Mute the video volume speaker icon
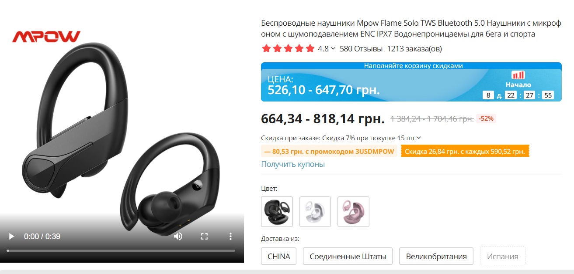The height and width of the screenshot is (274, 574). [x=178, y=237]
